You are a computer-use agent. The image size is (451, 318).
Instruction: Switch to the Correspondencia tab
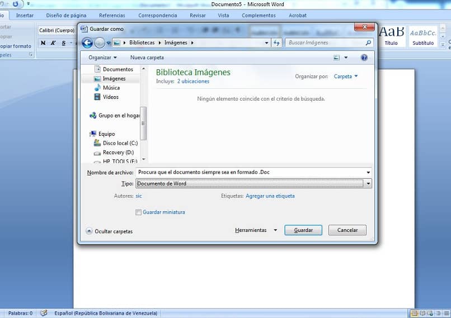point(158,16)
